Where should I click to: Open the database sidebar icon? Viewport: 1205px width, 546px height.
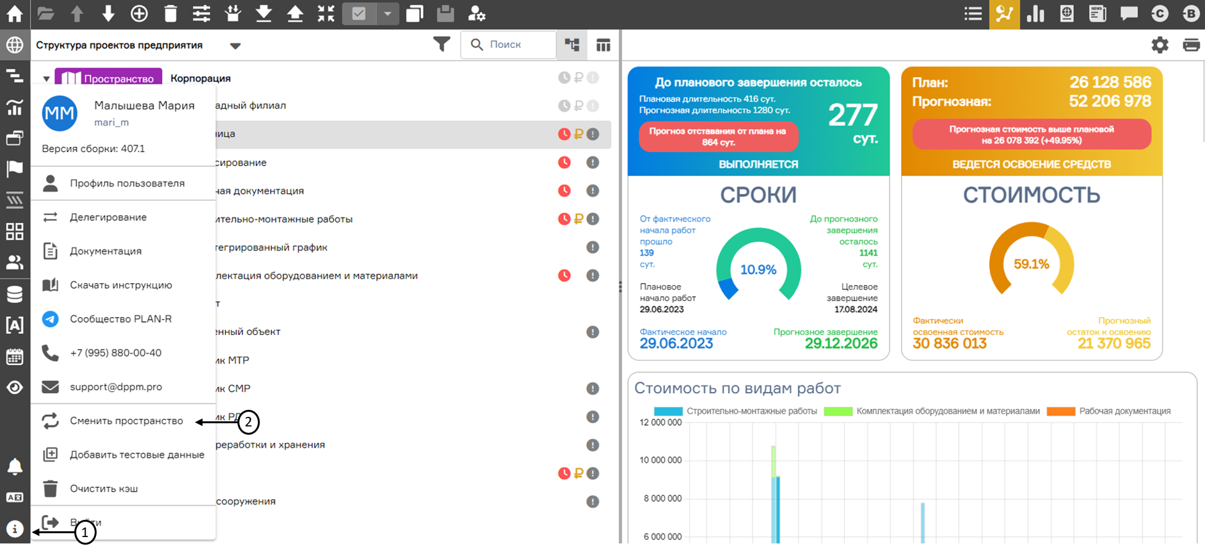(x=14, y=293)
